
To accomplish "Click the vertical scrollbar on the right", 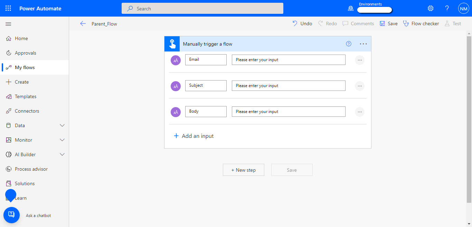I will coord(469,119).
